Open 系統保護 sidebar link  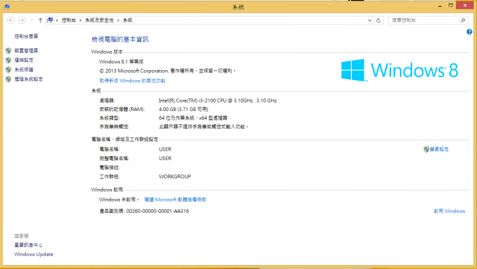click(x=24, y=69)
